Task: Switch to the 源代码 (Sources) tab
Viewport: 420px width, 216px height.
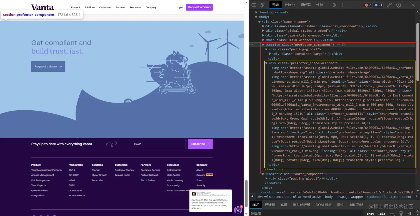Action: pyautogui.click(x=306, y=5)
